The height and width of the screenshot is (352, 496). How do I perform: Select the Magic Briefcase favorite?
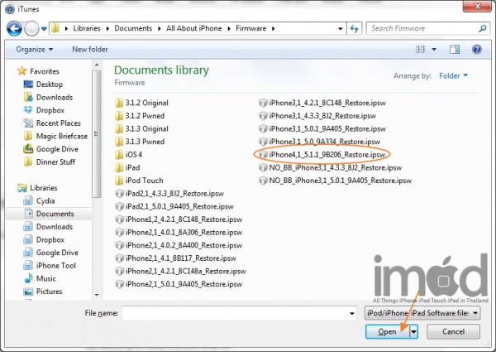tap(62, 136)
